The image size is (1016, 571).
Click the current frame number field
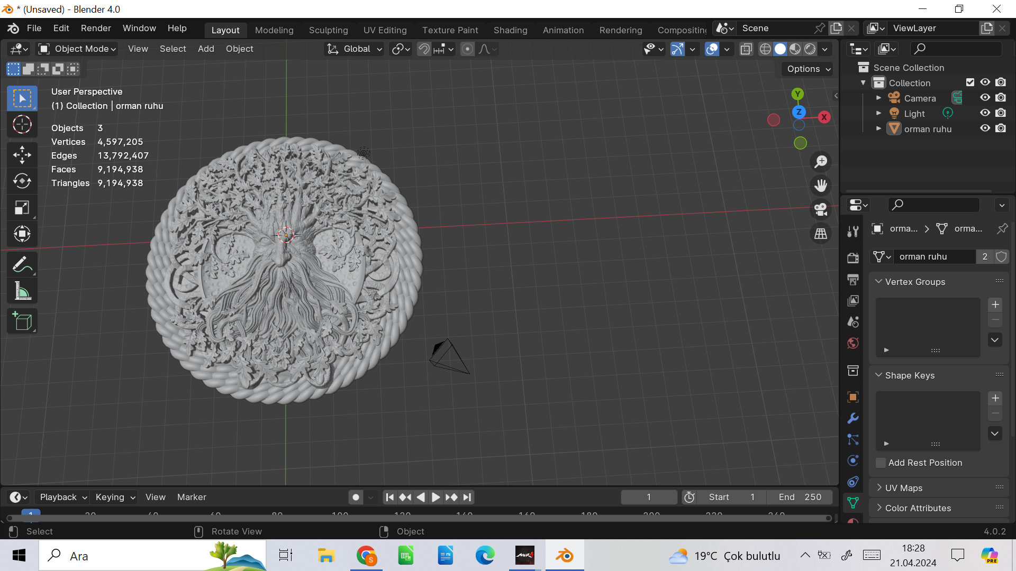click(x=648, y=497)
